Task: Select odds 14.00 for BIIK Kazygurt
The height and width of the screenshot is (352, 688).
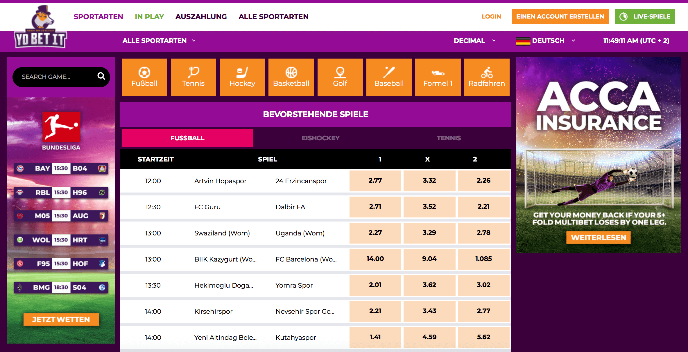Action: [x=375, y=259]
